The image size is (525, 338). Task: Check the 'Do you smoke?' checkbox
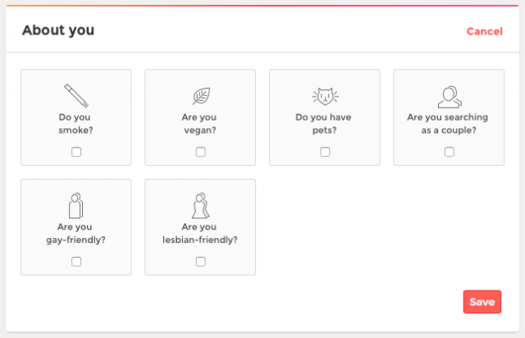coord(76,152)
